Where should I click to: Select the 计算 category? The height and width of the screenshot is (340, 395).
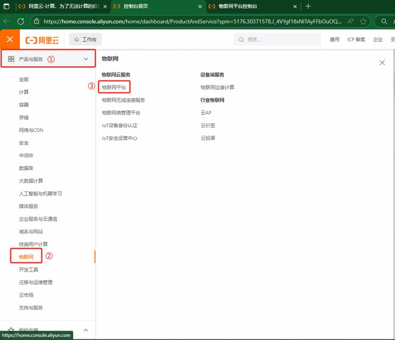[x=24, y=92]
